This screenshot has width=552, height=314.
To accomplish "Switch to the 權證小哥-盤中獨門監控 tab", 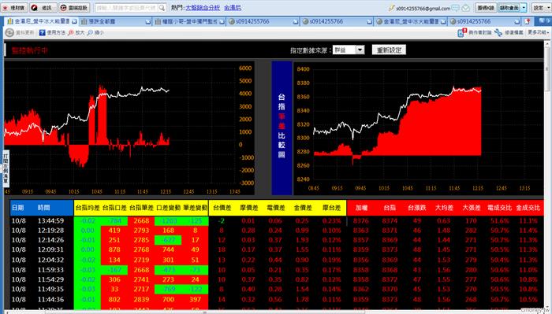I will pos(190,21).
